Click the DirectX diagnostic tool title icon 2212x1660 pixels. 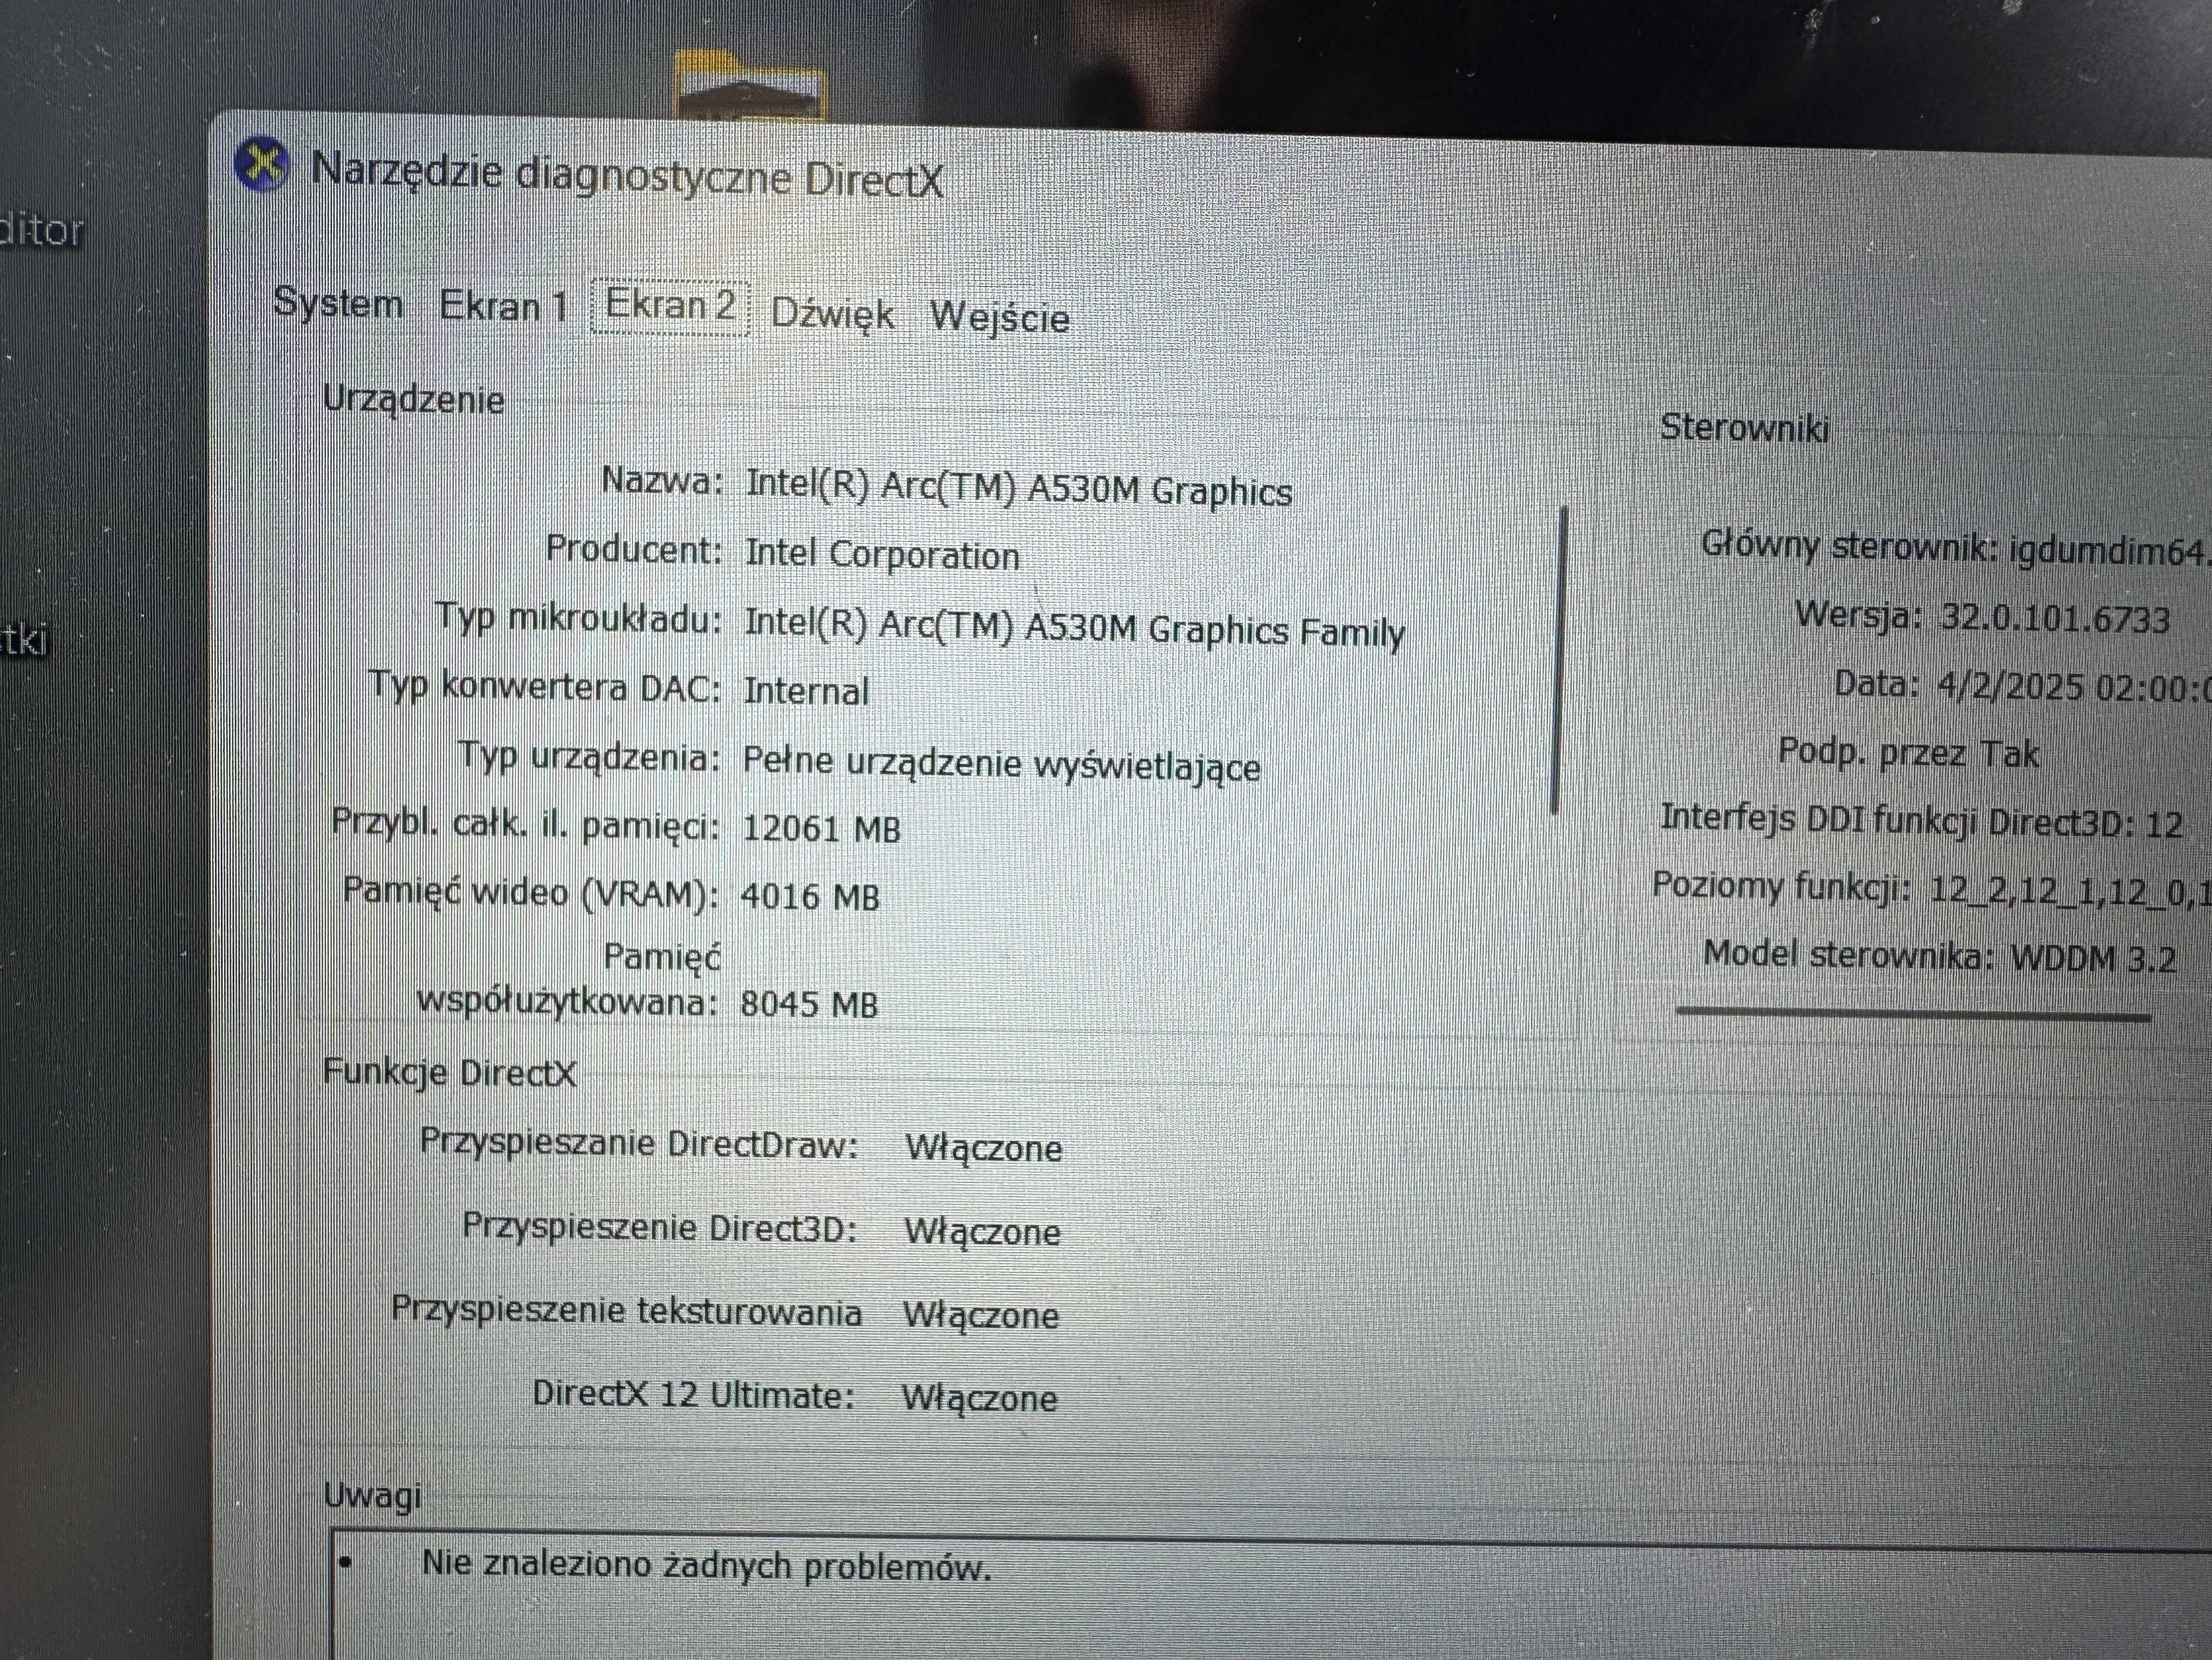pos(262,164)
